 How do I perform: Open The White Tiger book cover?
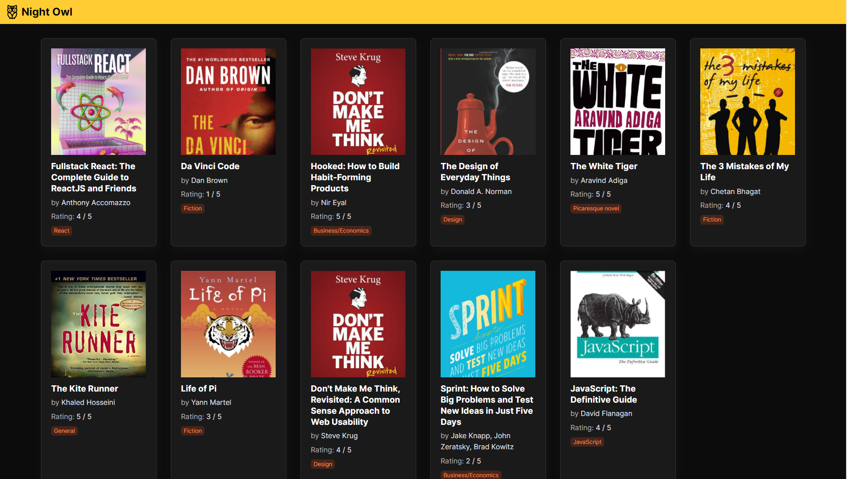(618, 102)
